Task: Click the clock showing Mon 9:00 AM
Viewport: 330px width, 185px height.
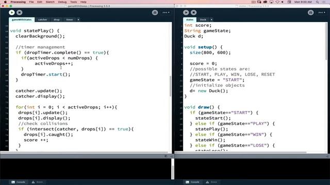Action: pyautogui.click(x=303, y=2)
